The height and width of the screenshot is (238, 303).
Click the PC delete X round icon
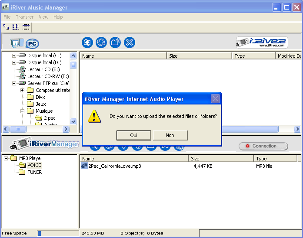[x=130, y=42]
